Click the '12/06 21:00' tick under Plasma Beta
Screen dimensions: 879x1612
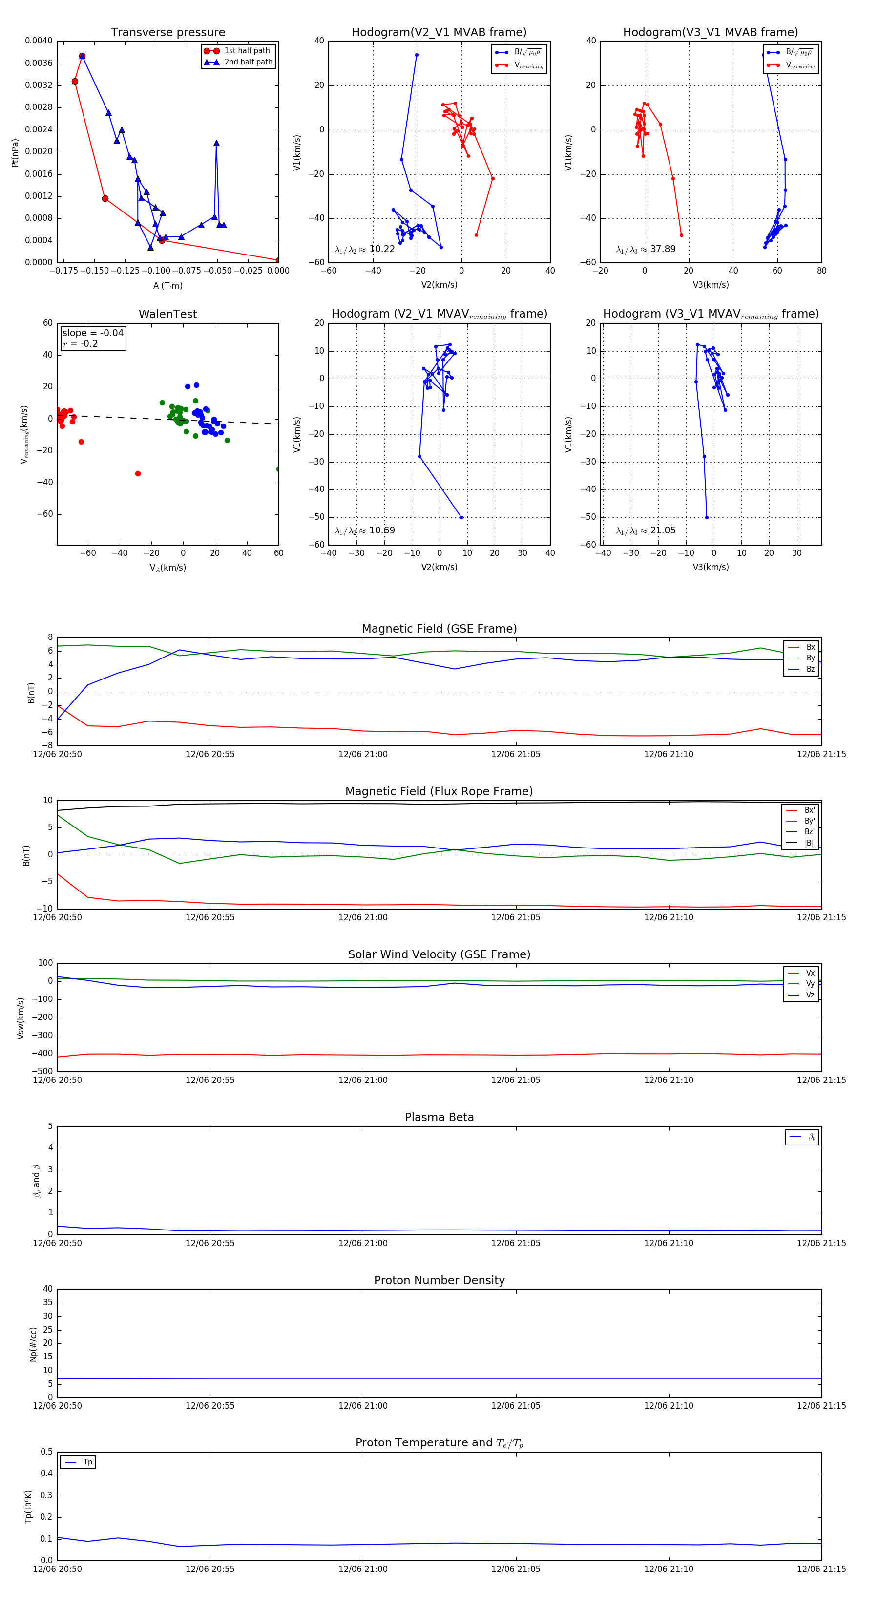coord(363,1243)
